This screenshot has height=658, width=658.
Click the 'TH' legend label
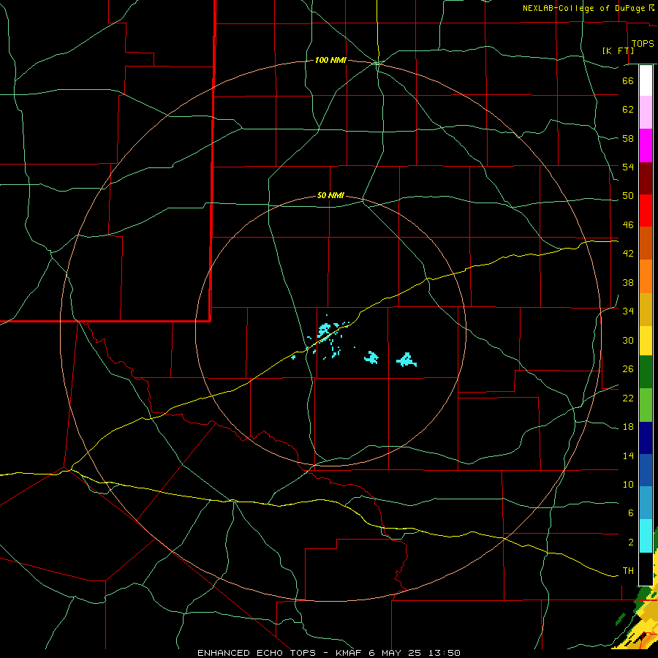click(x=628, y=571)
